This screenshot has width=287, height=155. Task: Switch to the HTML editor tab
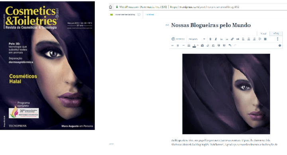[276, 34]
